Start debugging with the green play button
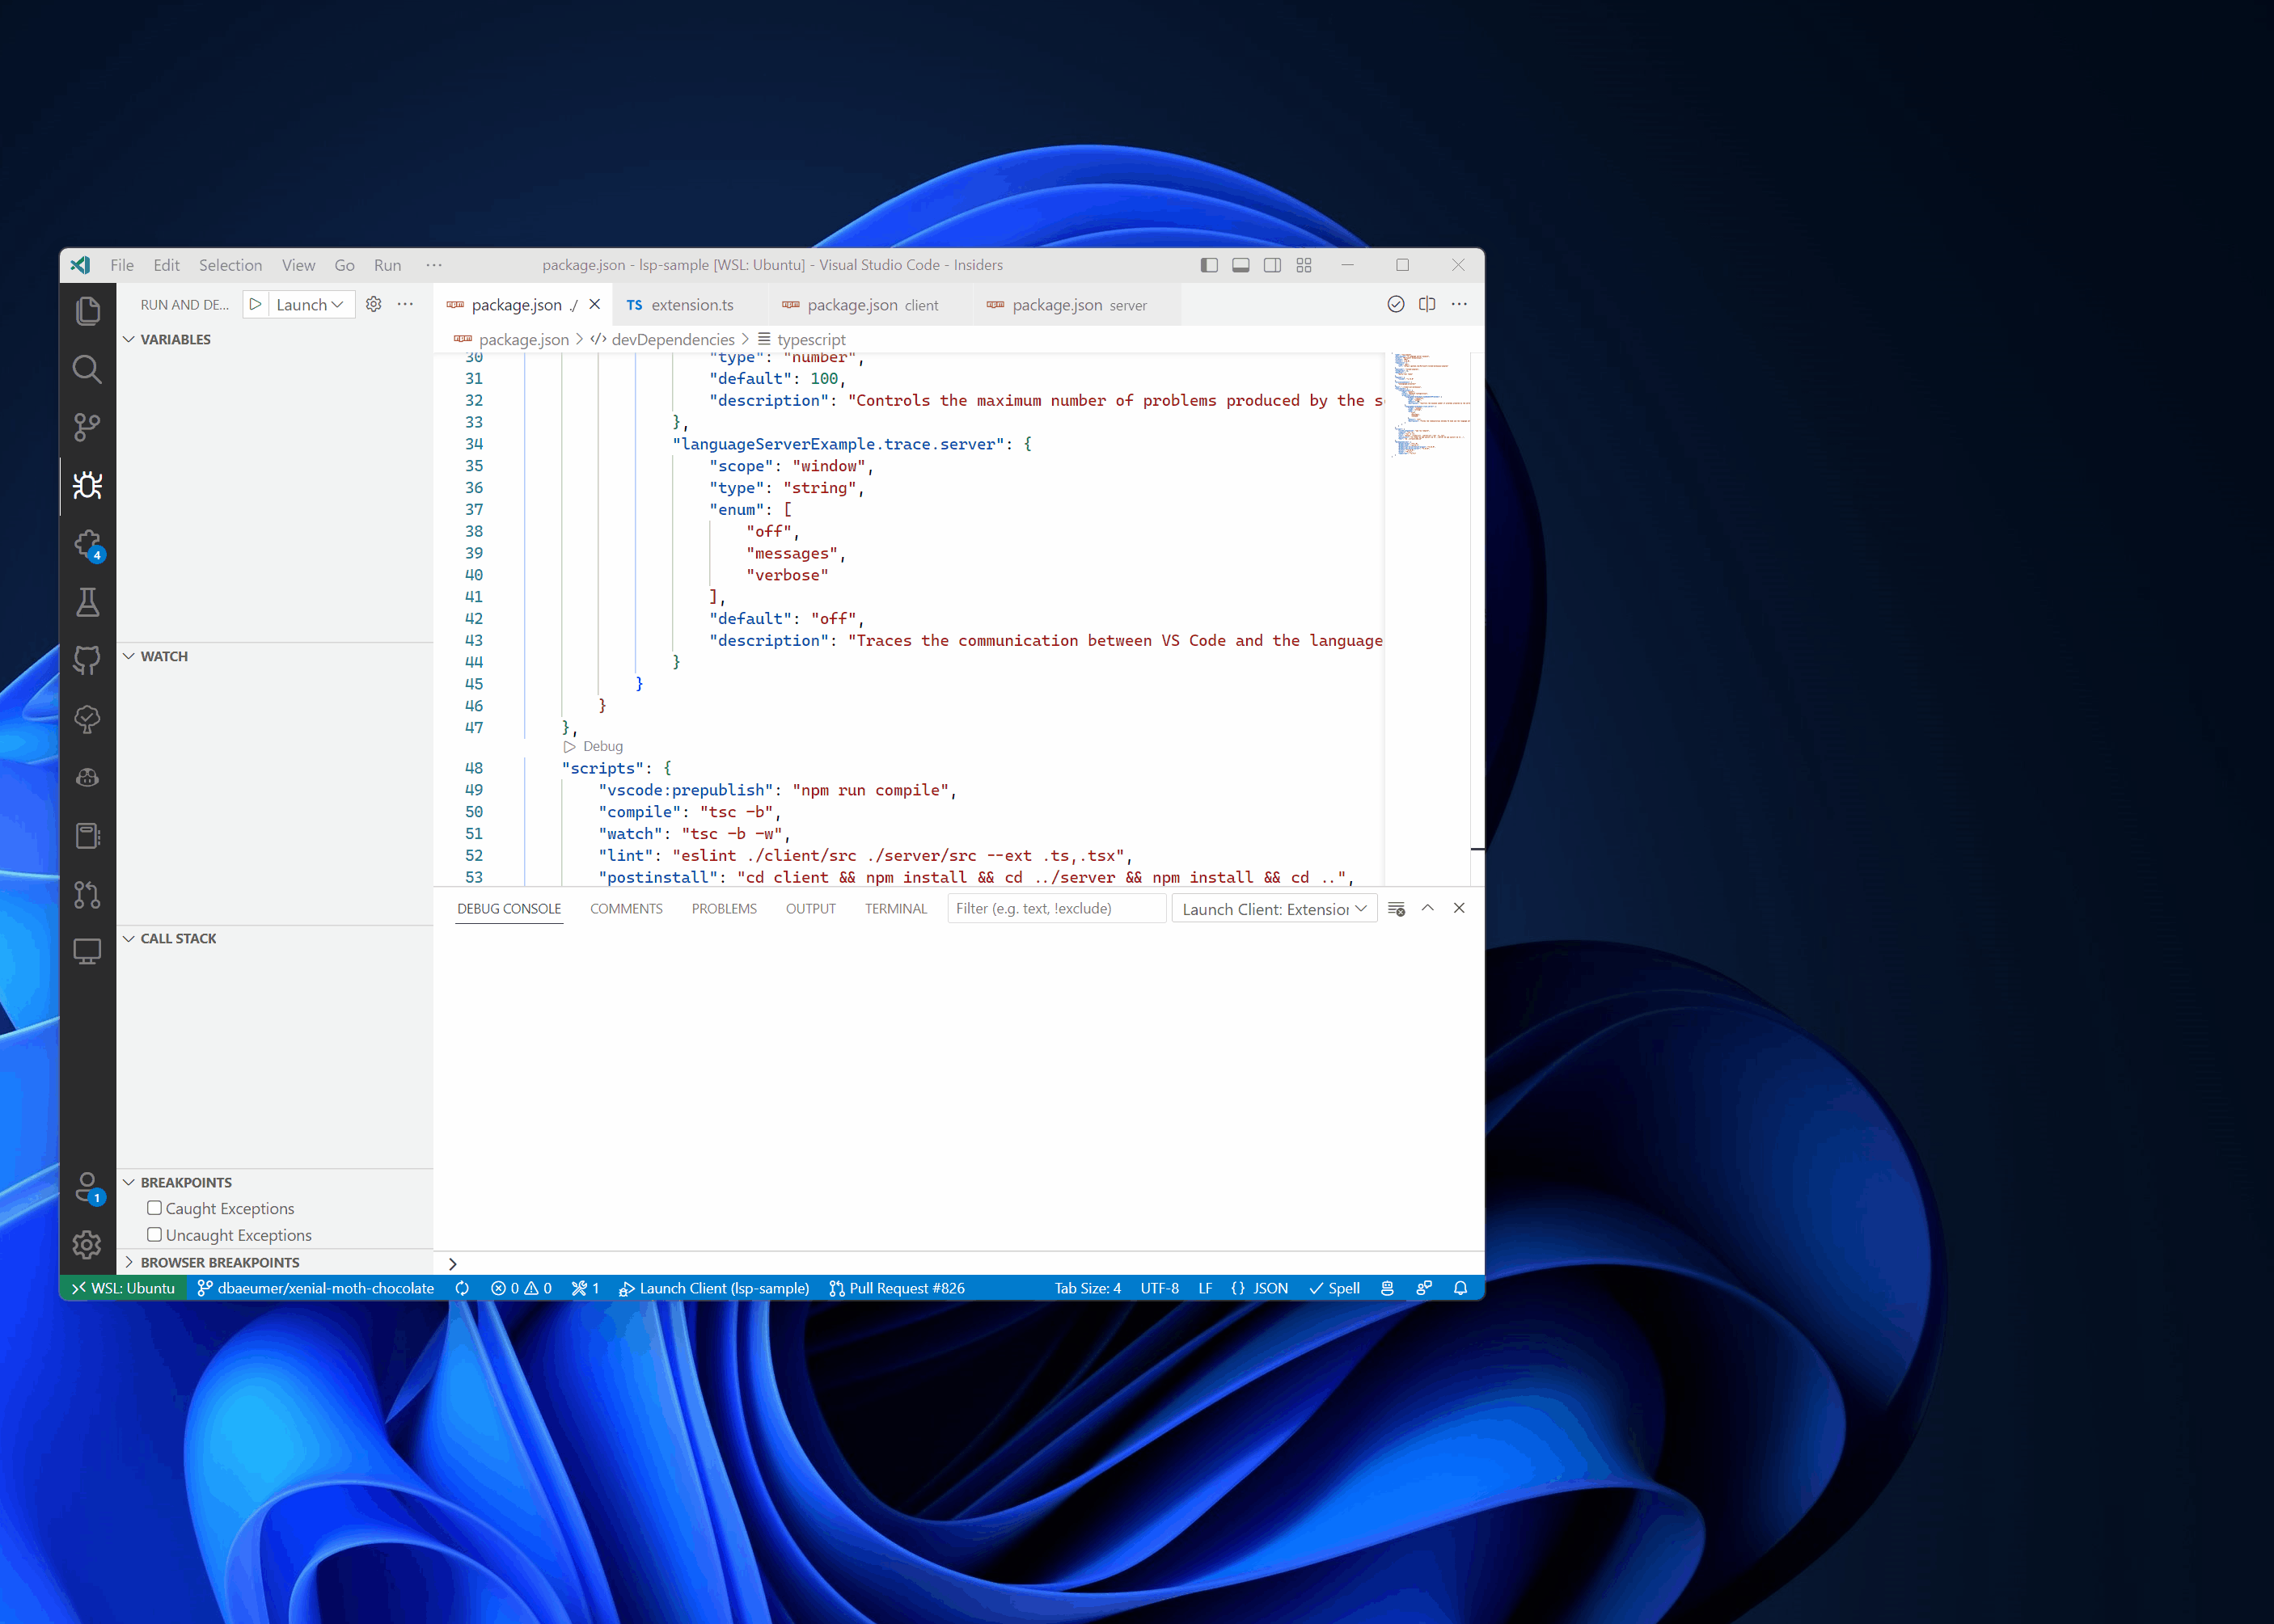This screenshot has height=1624, width=2274. [x=255, y=304]
